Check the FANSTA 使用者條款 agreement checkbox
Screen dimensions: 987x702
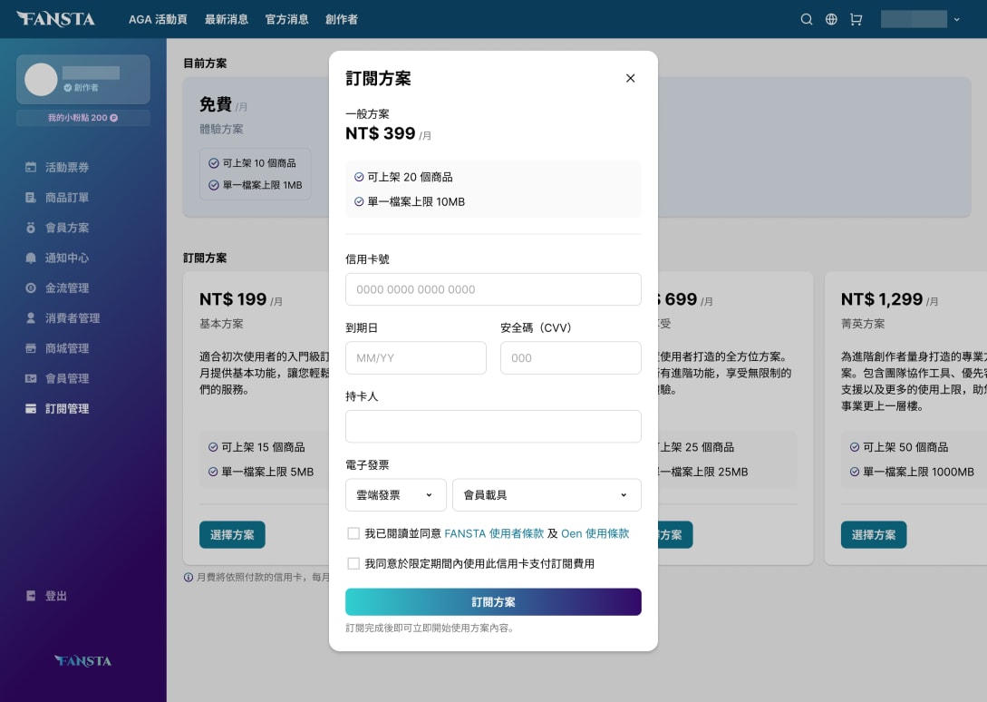click(x=353, y=533)
